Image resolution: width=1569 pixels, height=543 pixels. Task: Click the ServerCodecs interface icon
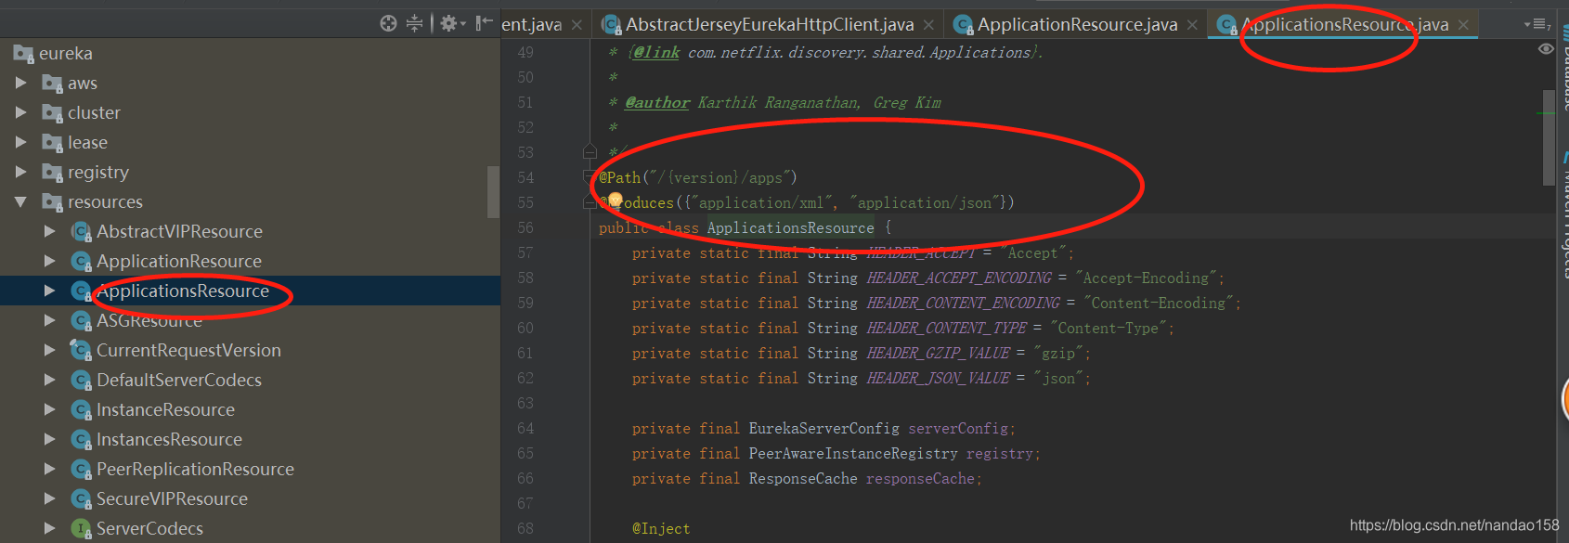[81, 529]
